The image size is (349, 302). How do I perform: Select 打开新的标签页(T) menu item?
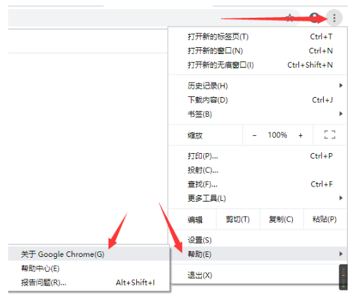pyautogui.click(x=258, y=37)
